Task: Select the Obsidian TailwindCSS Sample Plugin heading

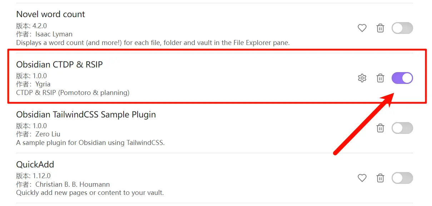Action: (x=86, y=115)
